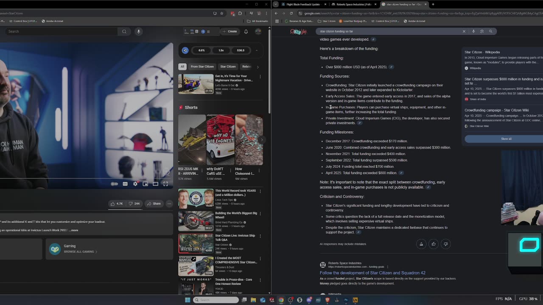
Task: Open YouTube account avatar menu
Action: click(x=258, y=31)
